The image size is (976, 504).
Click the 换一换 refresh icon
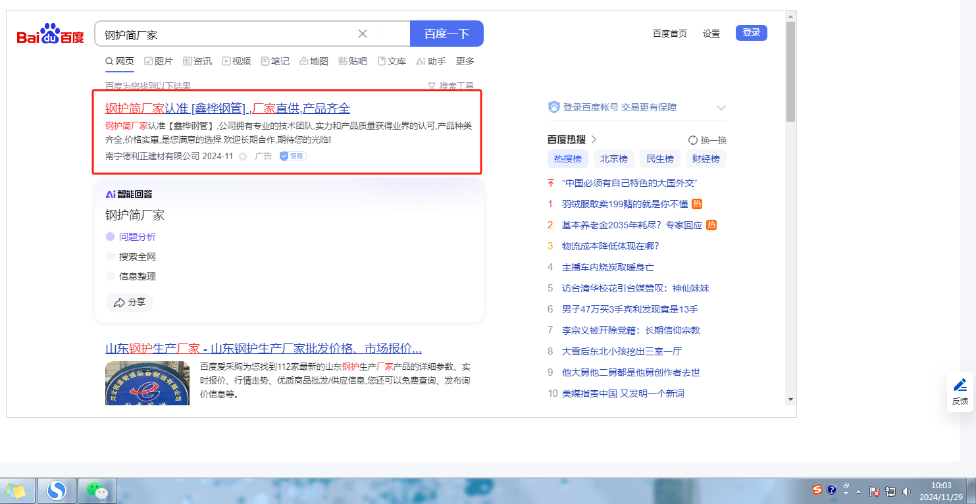(692, 140)
